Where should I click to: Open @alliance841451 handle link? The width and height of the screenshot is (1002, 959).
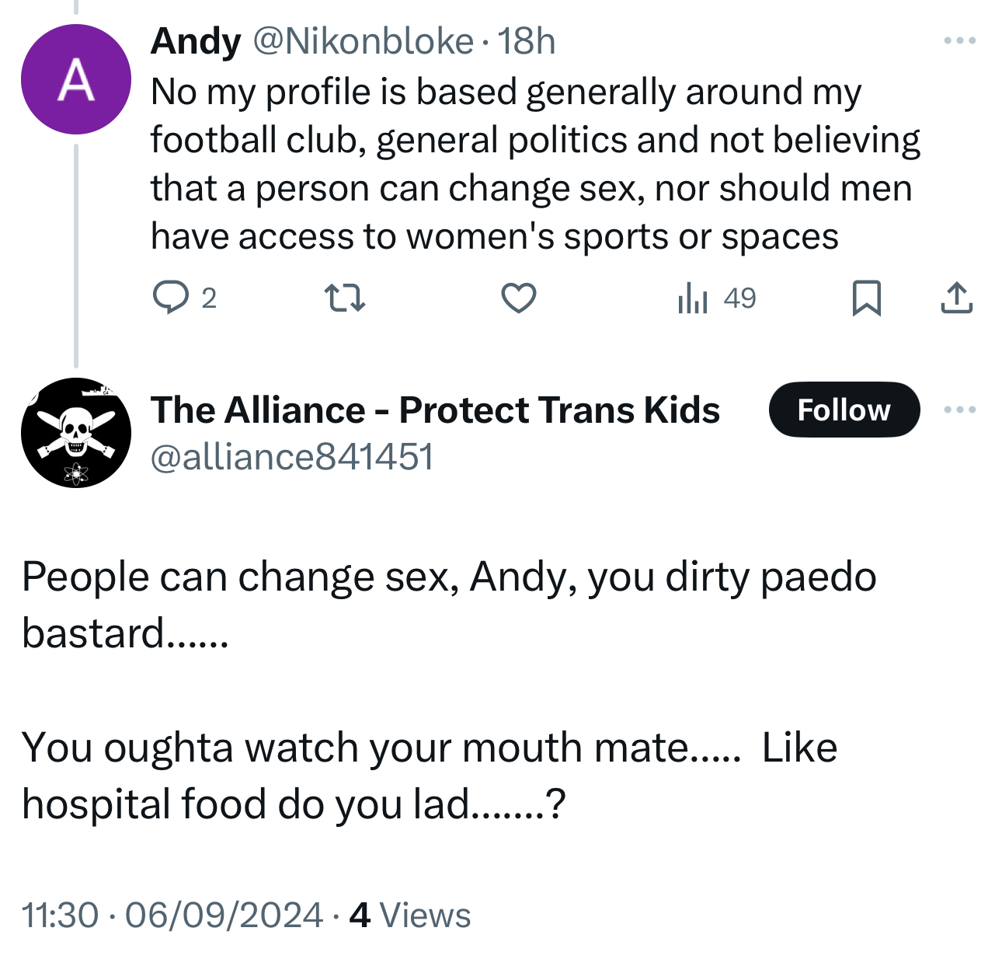tap(291, 456)
